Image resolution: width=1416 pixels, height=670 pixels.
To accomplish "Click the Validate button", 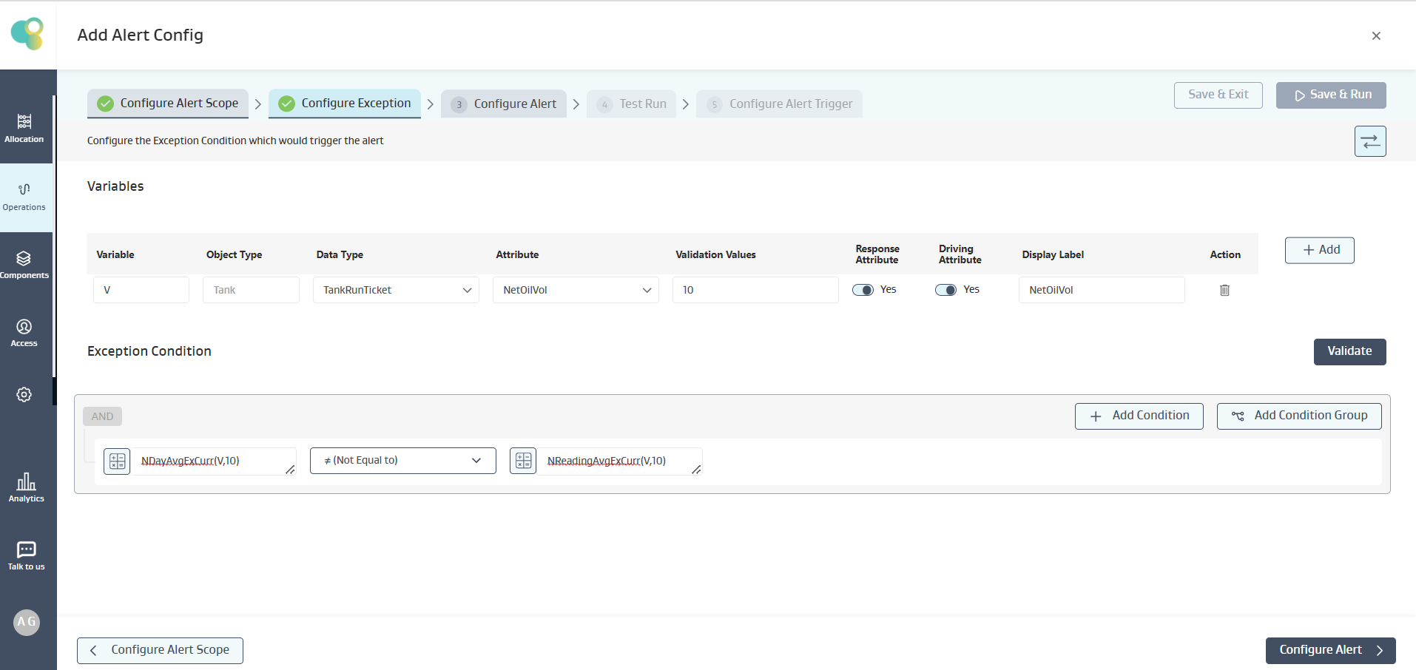I will [1349, 352].
